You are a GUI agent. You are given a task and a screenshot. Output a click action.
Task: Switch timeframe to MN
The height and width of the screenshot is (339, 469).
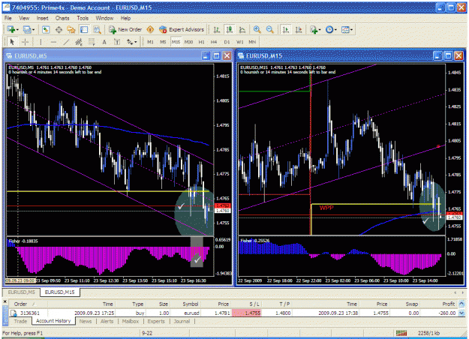252,42
